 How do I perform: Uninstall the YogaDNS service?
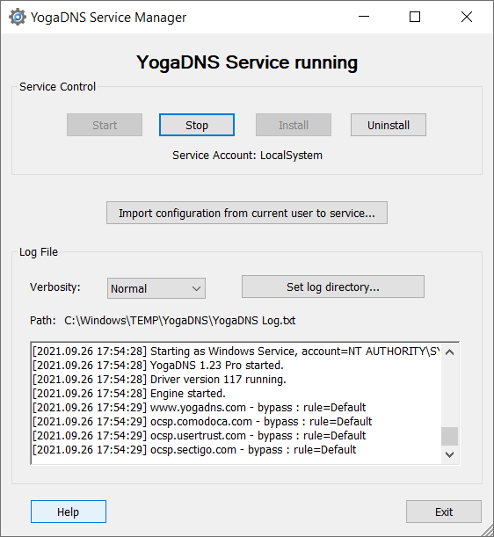pyautogui.click(x=389, y=125)
